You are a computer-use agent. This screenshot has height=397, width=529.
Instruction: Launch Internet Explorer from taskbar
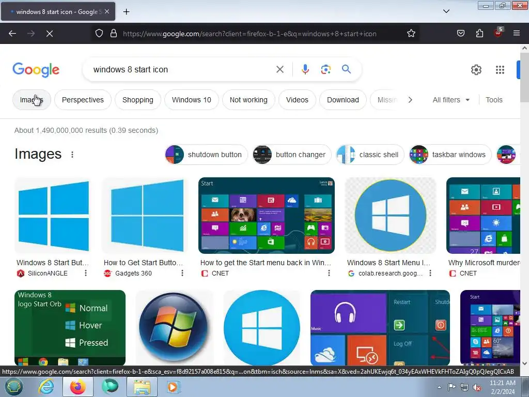pyautogui.click(x=46, y=387)
